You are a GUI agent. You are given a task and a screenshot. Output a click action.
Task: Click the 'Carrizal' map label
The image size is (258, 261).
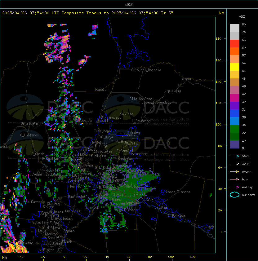coord(92,208)
